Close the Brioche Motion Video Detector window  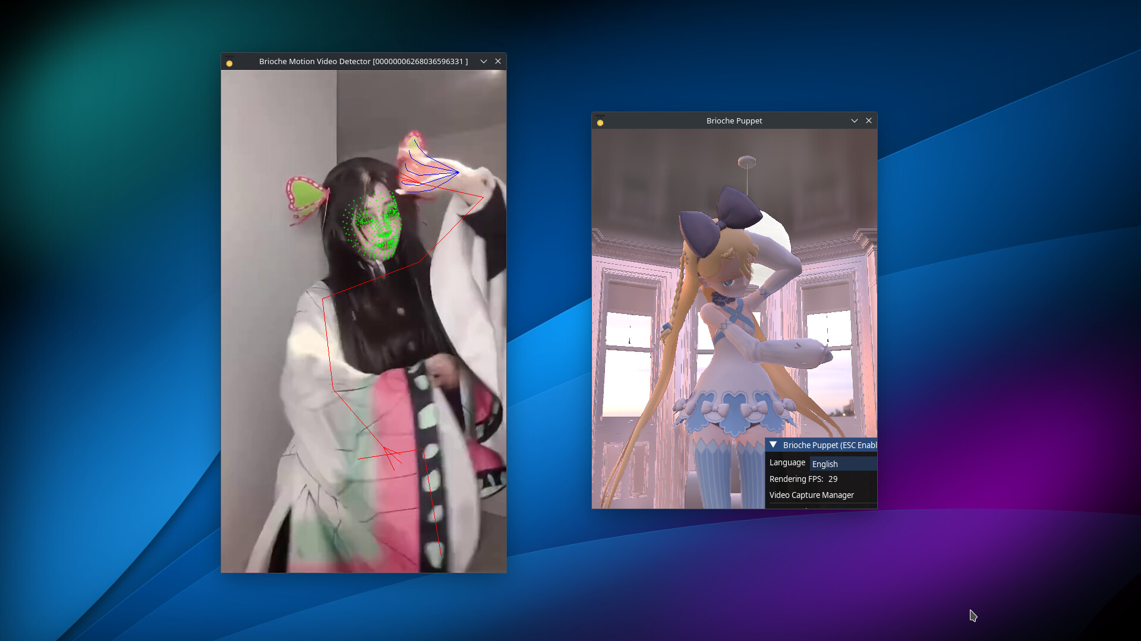(x=498, y=61)
